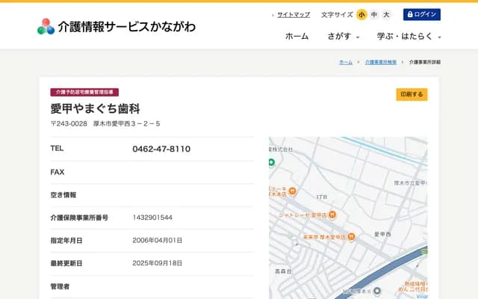Click the green marker at map top-left
This screenshot has width=478, height=299.
272,161
